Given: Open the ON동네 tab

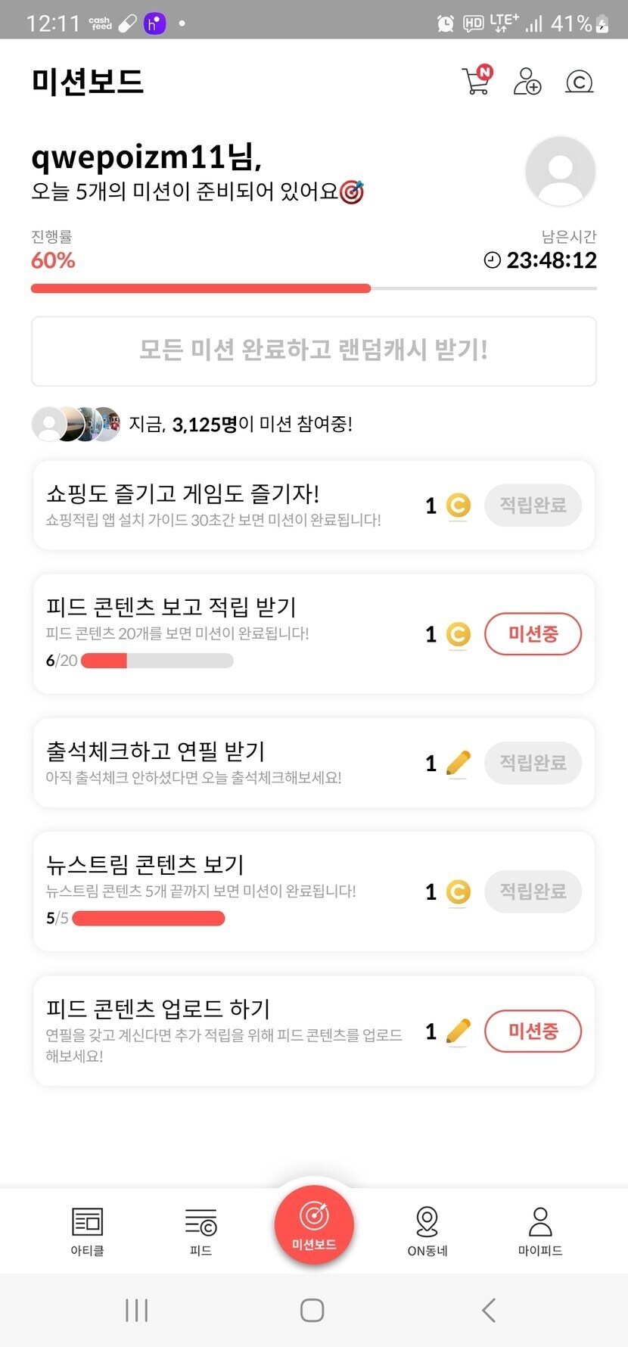Looking at the screenshot, I should pyautogui.click(x=427, y=1230).
